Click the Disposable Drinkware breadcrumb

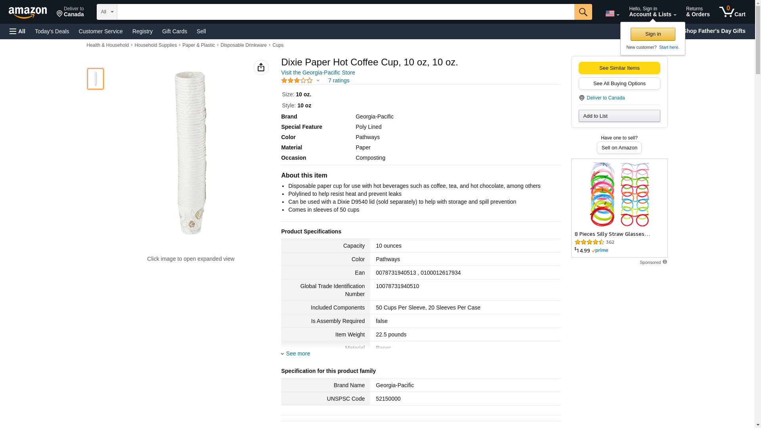click(243, 45)
